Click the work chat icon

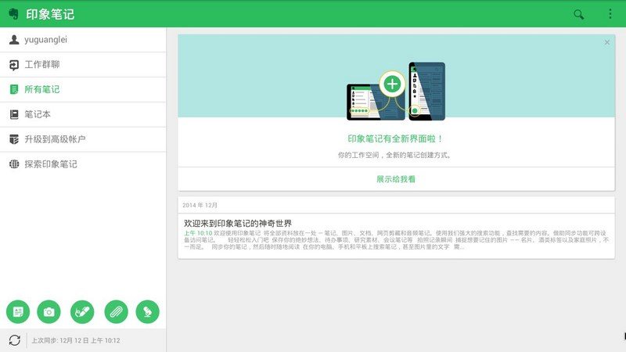click(x=14, y=65)
